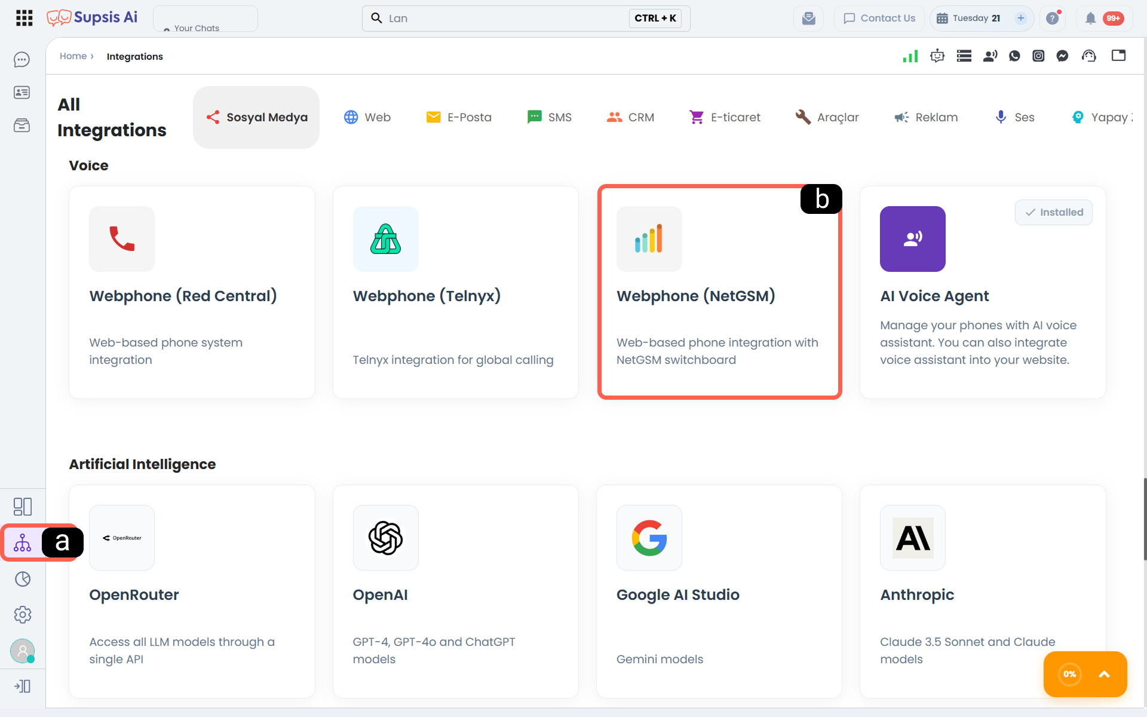1147x717 pixels.
Task: Open the Ses tab
Action: pos(1014,117)
